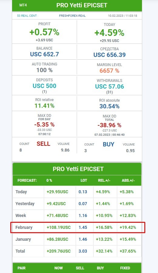Screen dimensions: 158x273
Task: Click the PROFIT +0.57% value
Action: click(x=44, y=32)
